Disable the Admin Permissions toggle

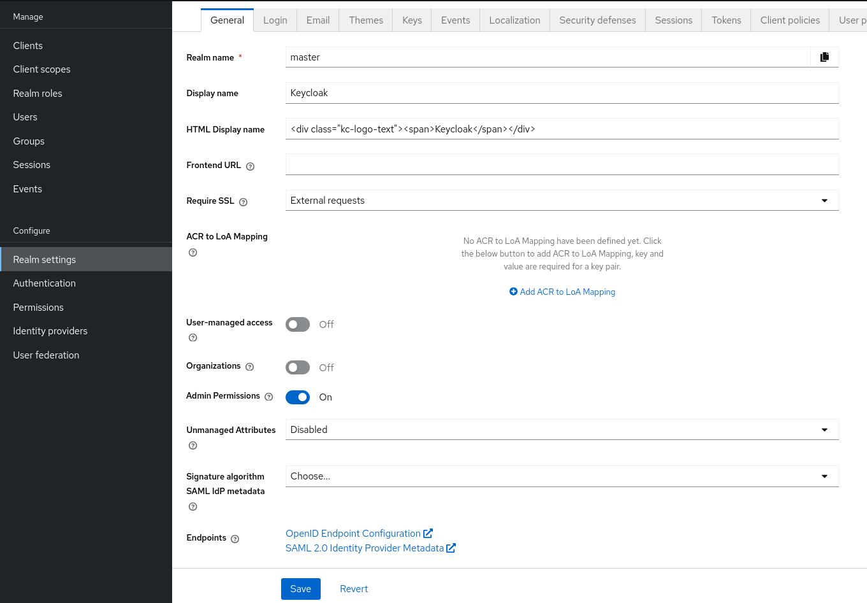click(298, 397)
